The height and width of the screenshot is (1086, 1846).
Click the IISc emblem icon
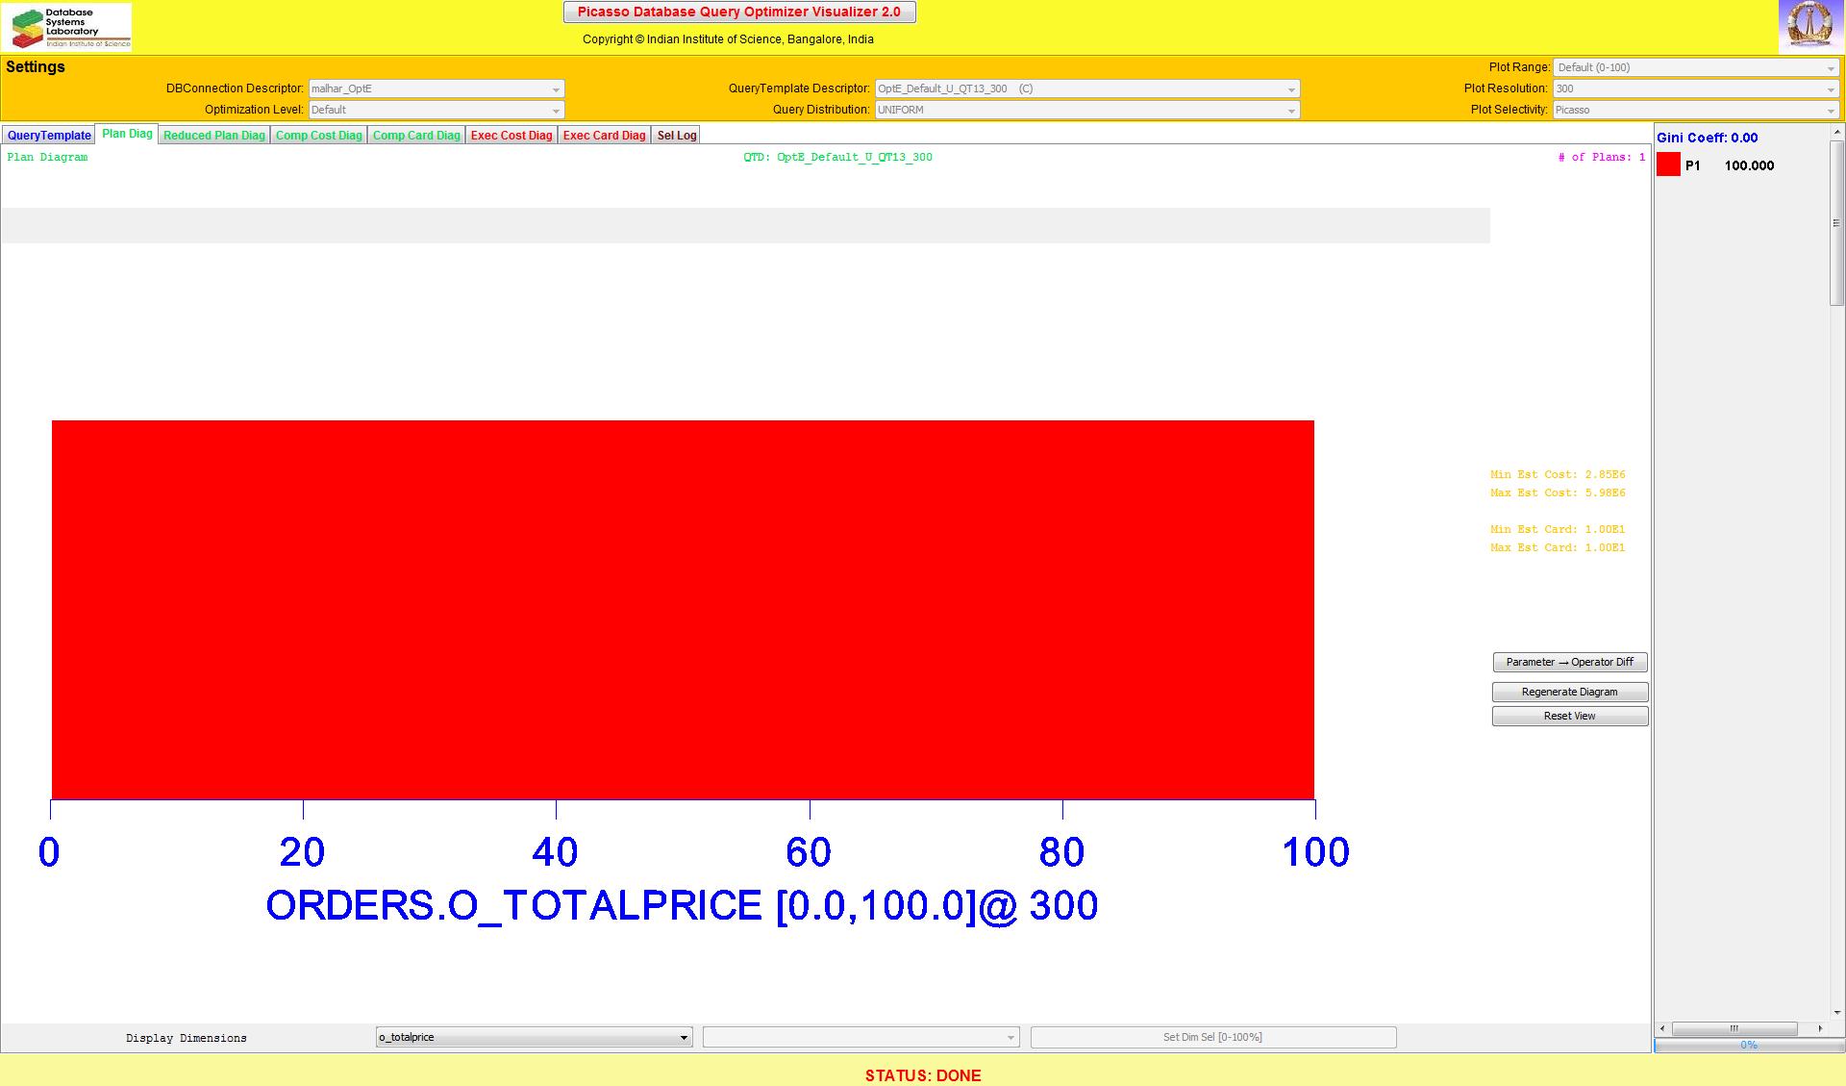click(x=1809, y=26)
